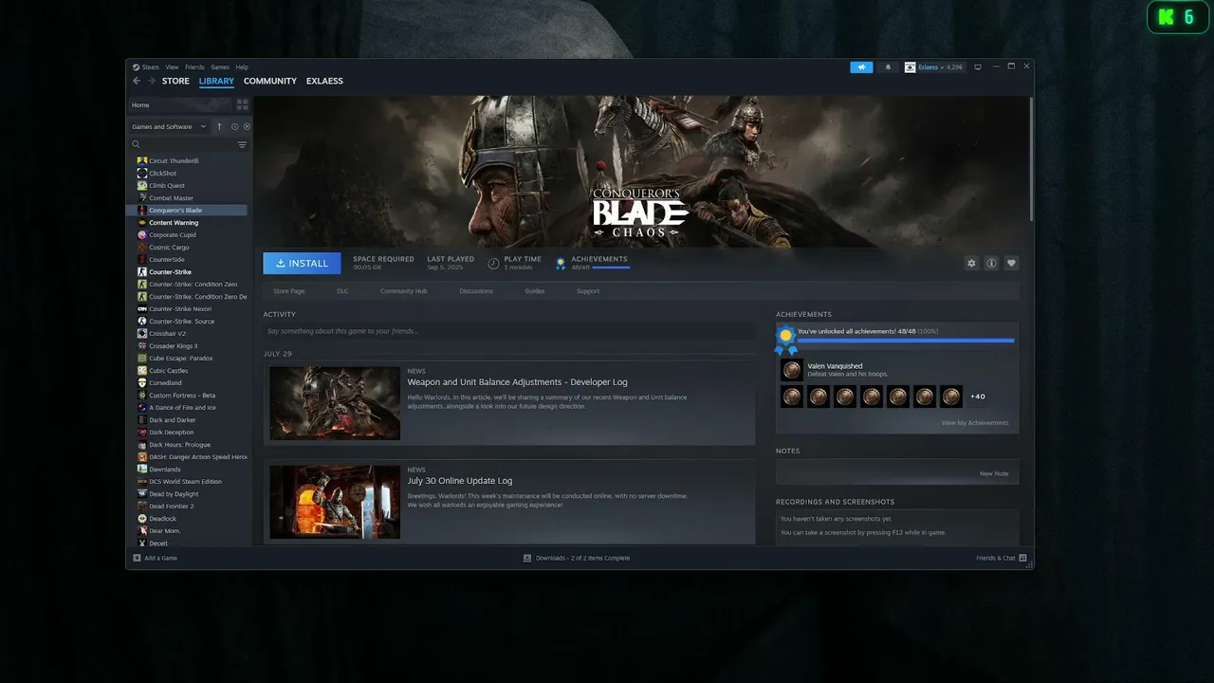Click the achievements progress bar under header
Screen dimensions: 1214x683
611,268
